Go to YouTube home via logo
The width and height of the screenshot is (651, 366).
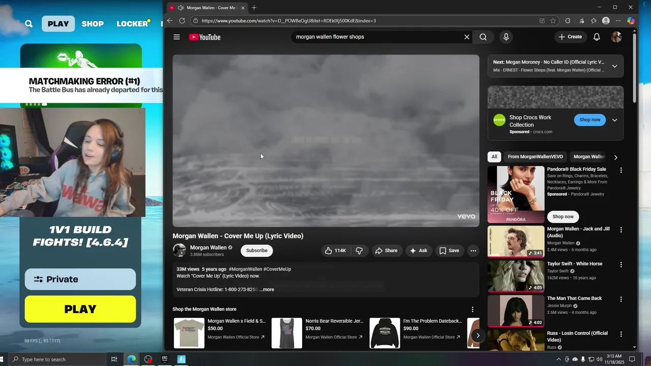tap(204, 37)
